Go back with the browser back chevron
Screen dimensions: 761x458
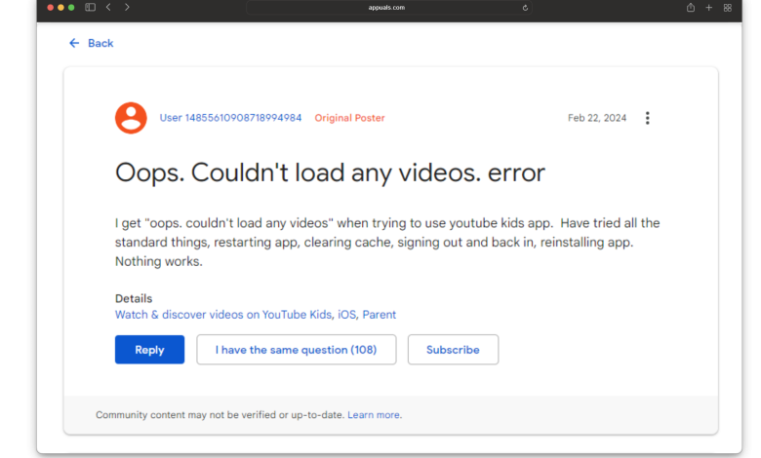(108, 7)
